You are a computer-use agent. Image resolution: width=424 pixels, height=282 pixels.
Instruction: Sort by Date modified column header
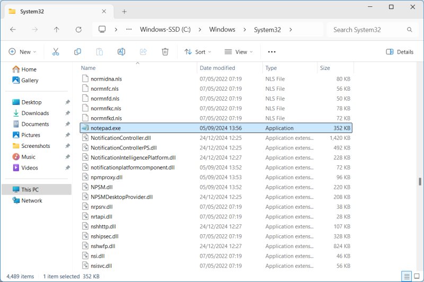pos(217,68)
